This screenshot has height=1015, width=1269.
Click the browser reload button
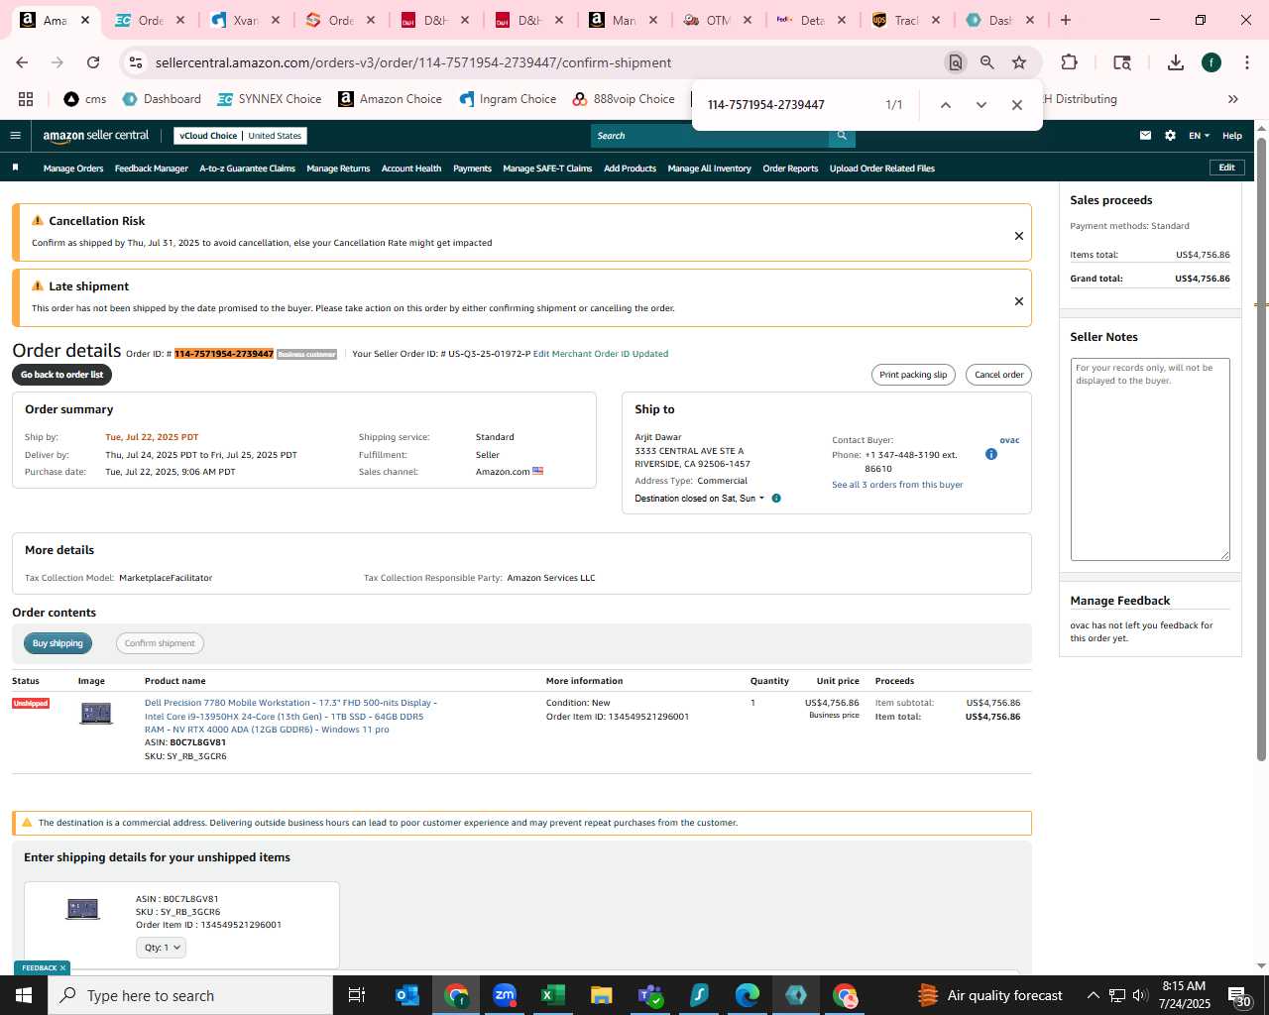click(x=93, y=62)
